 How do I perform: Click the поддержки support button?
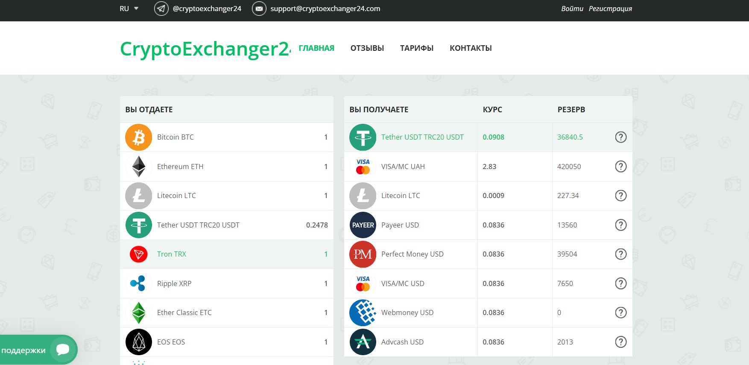coord(38,350)
